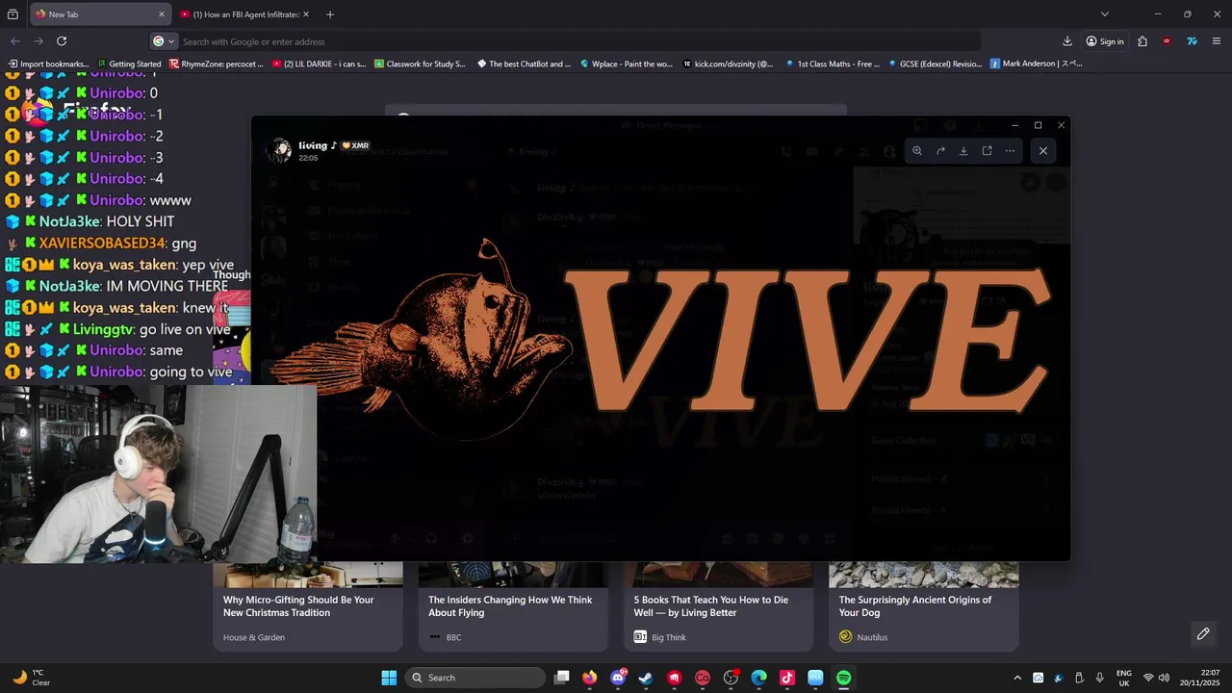Open a new browser tab
Viewport: 1232px width, 693px height.
click(330, 14)
